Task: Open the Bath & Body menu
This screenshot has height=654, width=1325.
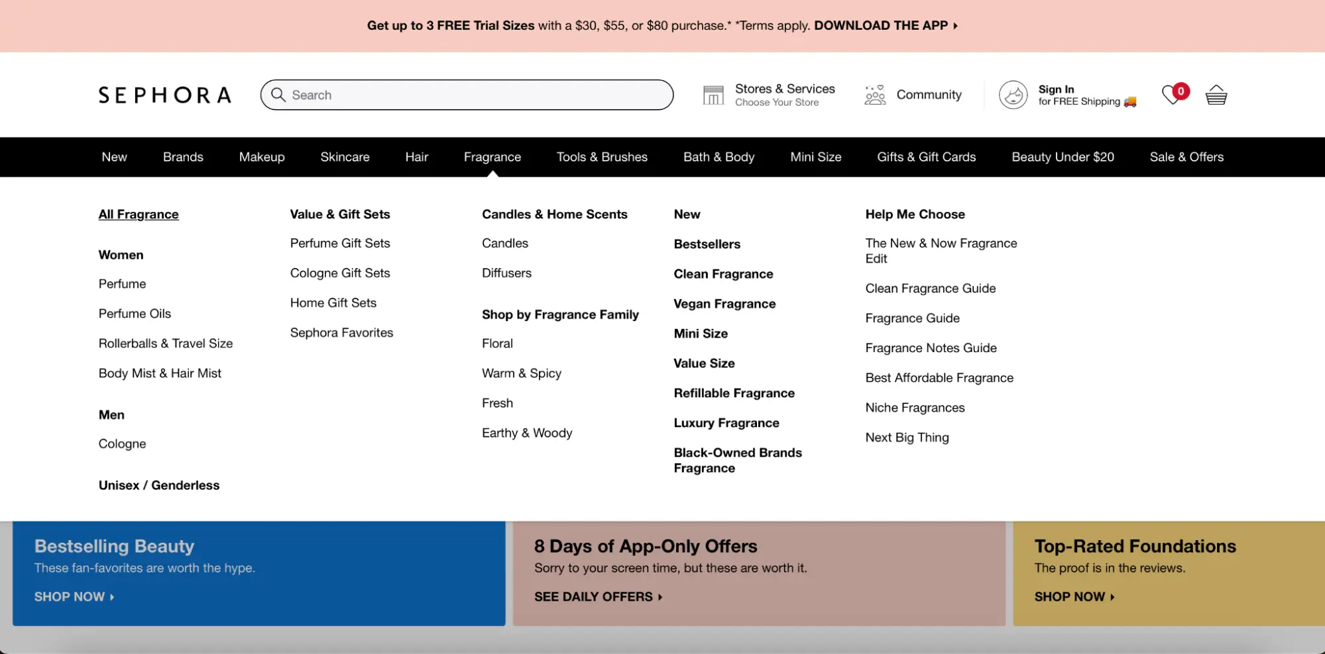Action: point(719,157)
